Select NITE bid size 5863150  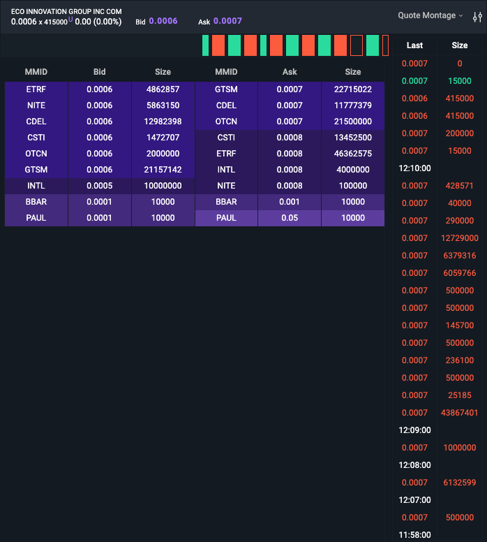click(x=163, y=105)
